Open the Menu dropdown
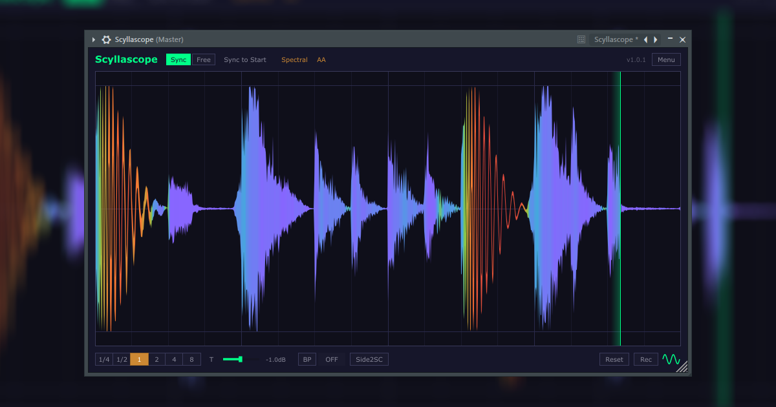This screenshot has height=407, width=776. (666, 59)
